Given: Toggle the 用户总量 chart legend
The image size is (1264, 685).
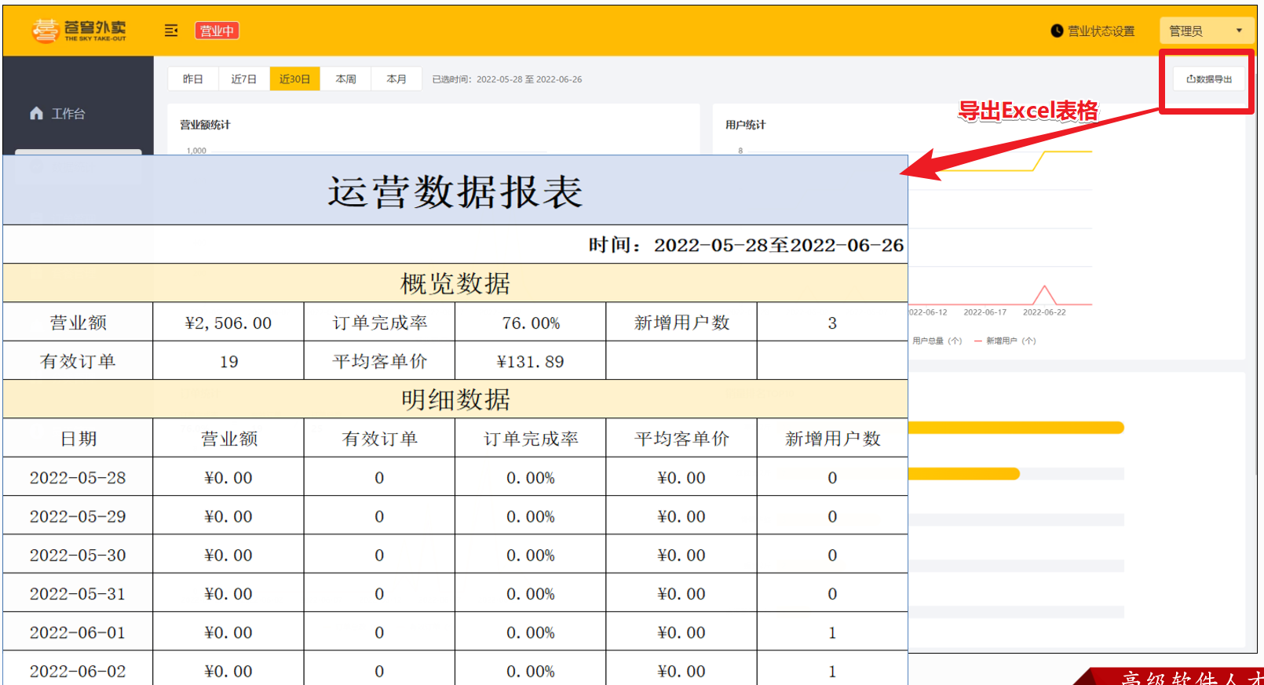Looking at the screenshot, I should [x=936, y=341].
